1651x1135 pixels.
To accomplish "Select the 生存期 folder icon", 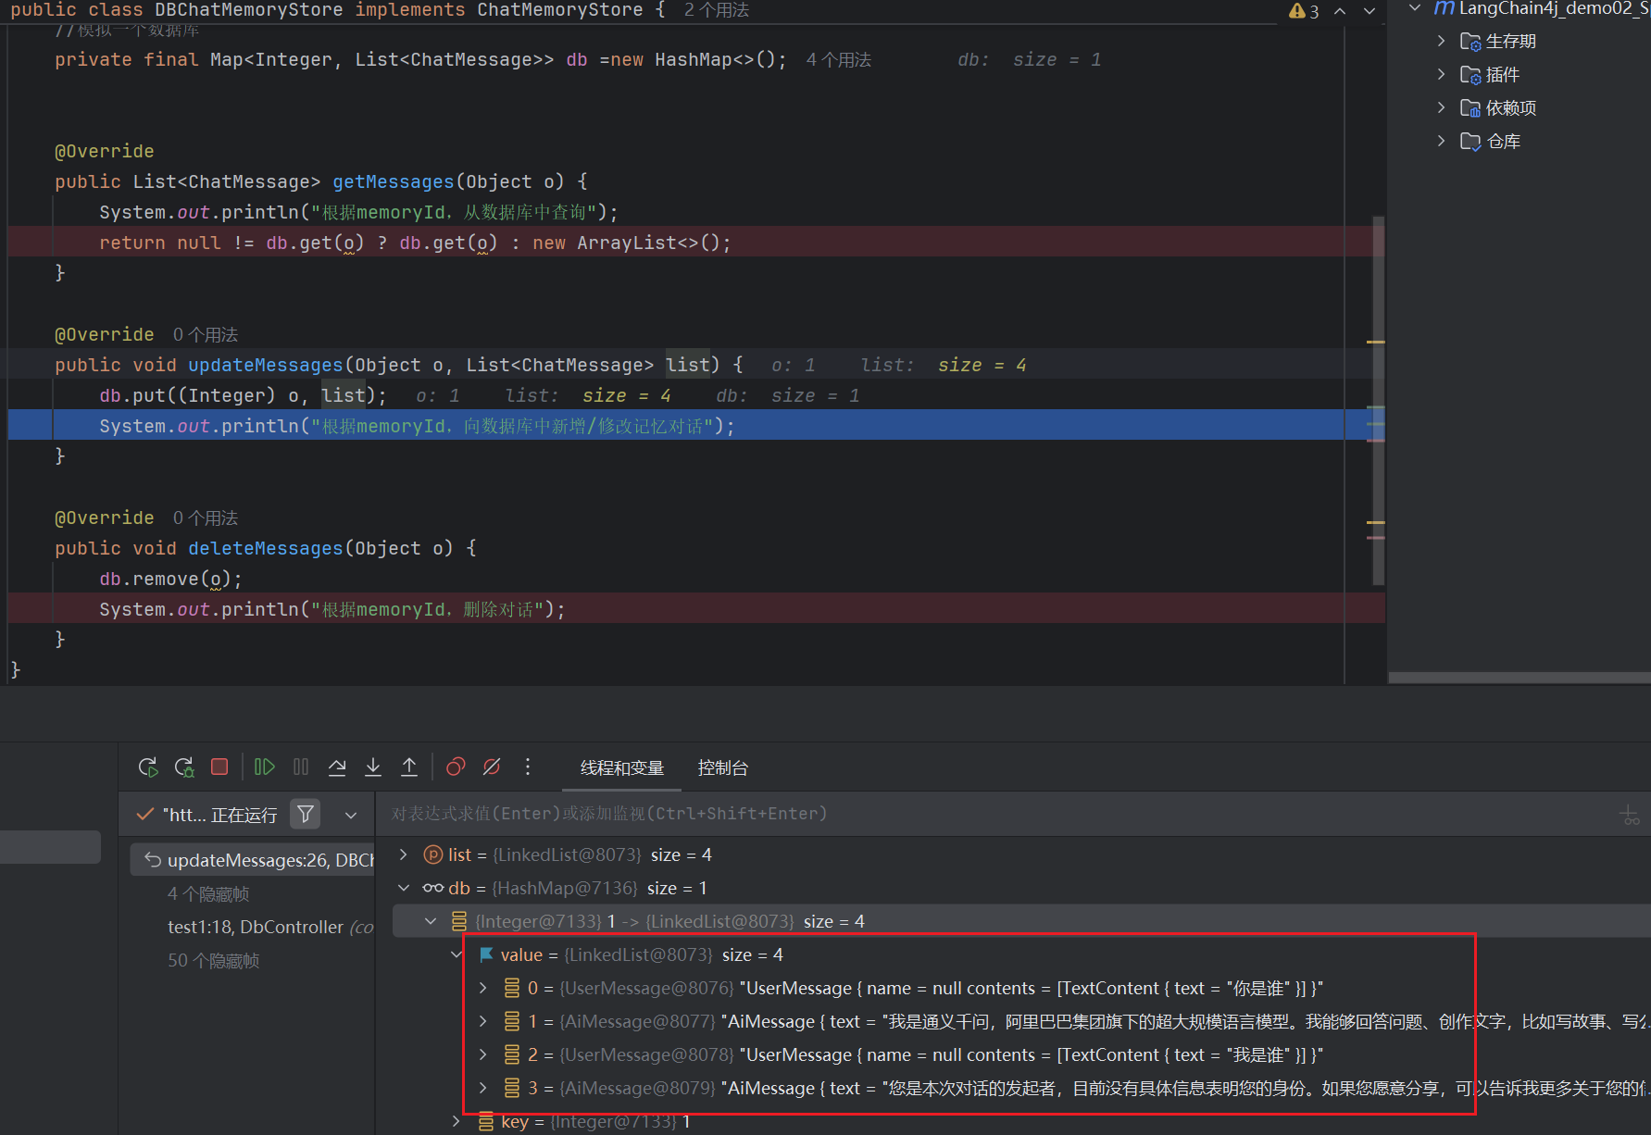I will 1470,42.
